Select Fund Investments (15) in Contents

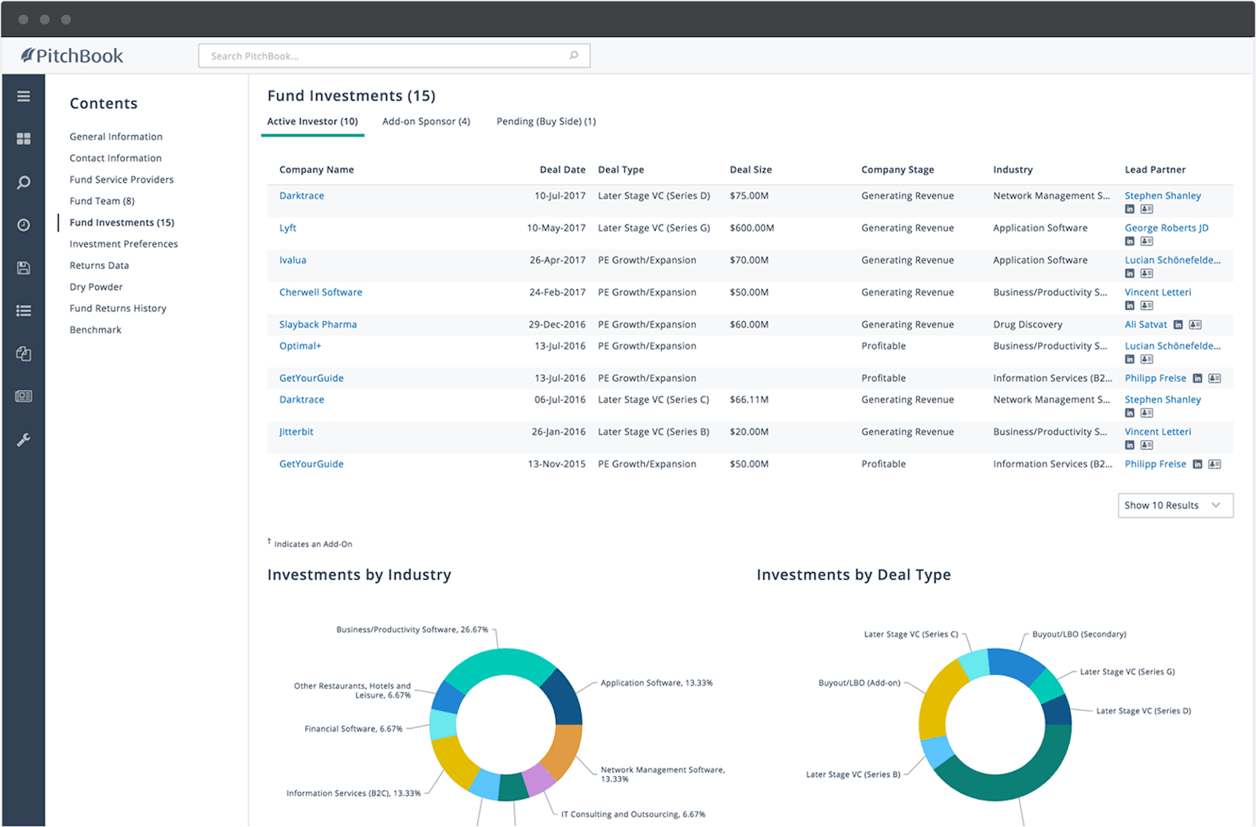point(122,223)
